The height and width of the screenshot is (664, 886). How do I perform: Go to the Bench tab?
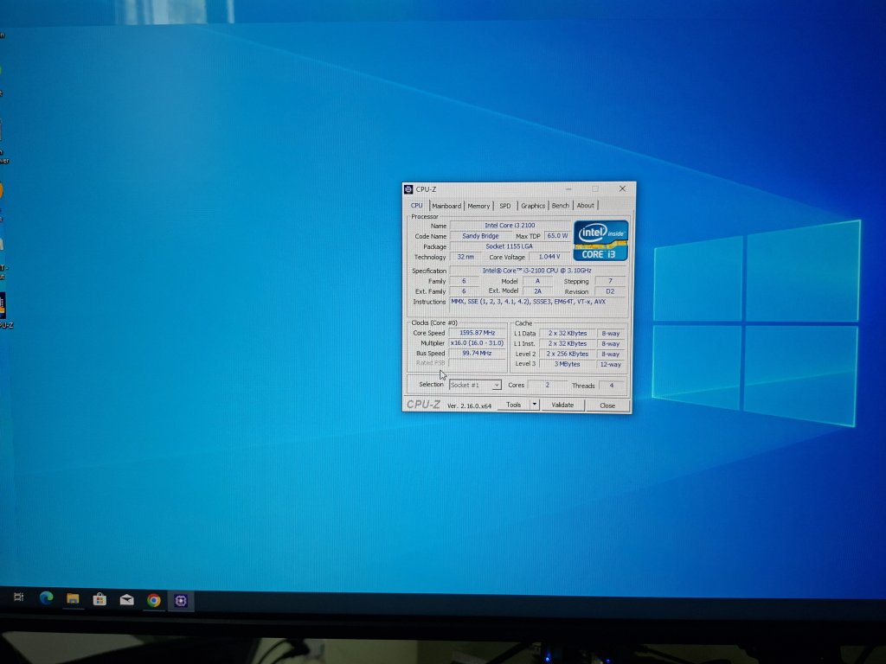(x=561, y=206)
